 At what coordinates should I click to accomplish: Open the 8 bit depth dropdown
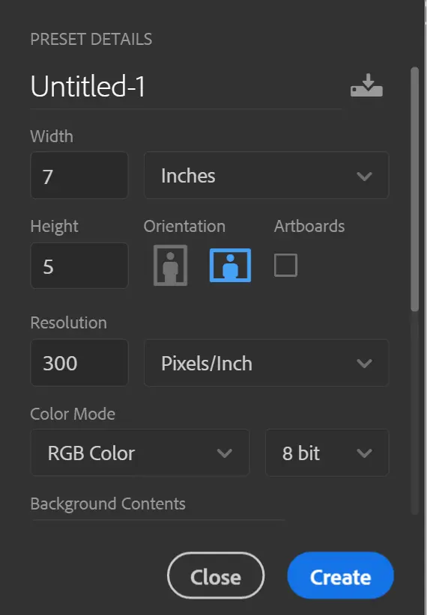coord(327,453)
